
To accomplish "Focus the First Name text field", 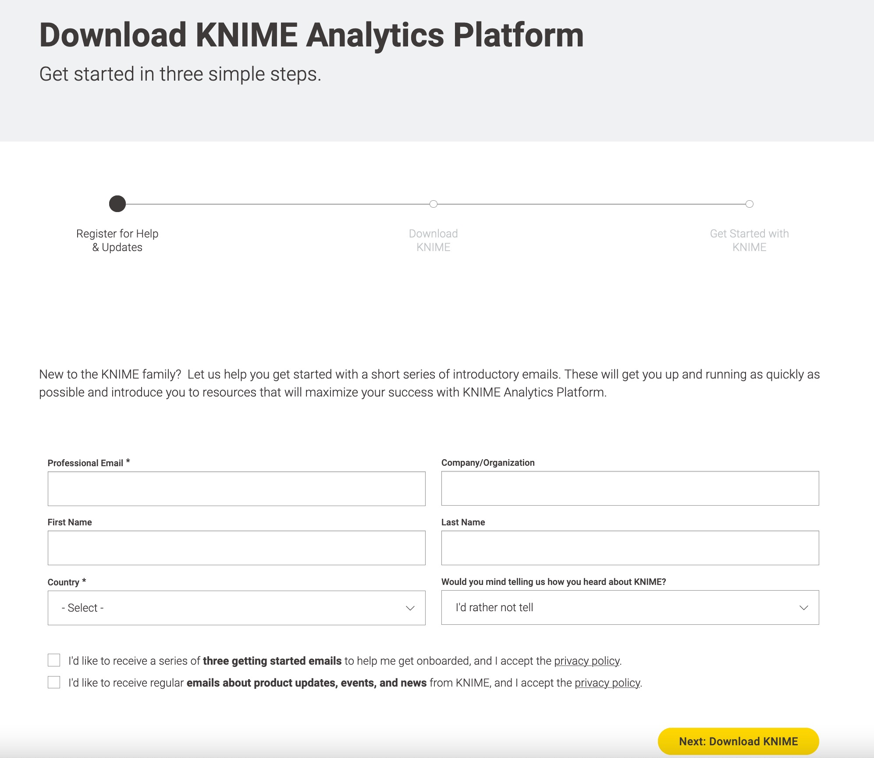I will click(236, 548).
